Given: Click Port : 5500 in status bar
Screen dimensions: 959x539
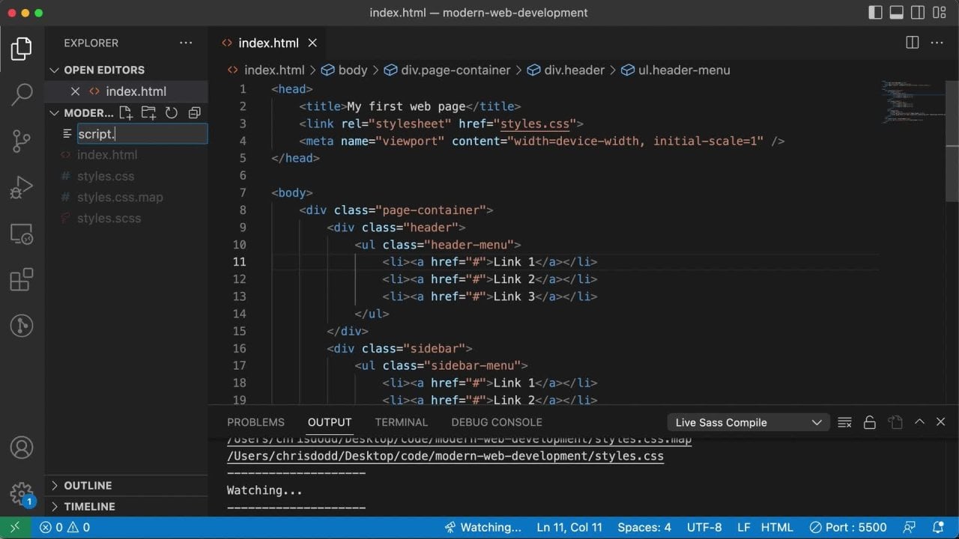Looking at the screenshot, I should coord(847,527).
